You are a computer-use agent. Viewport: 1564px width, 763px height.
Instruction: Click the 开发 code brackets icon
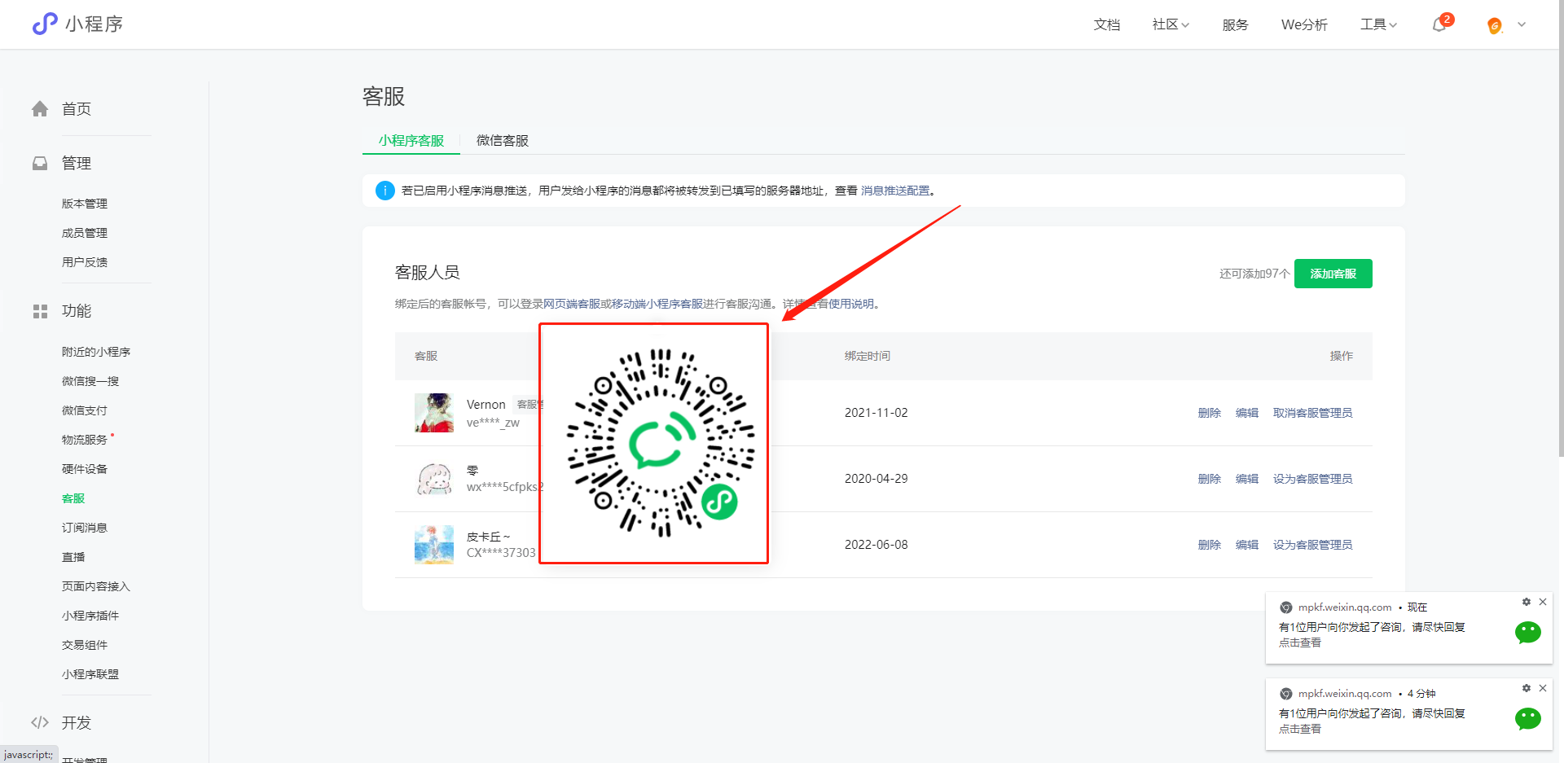(40, 722)
